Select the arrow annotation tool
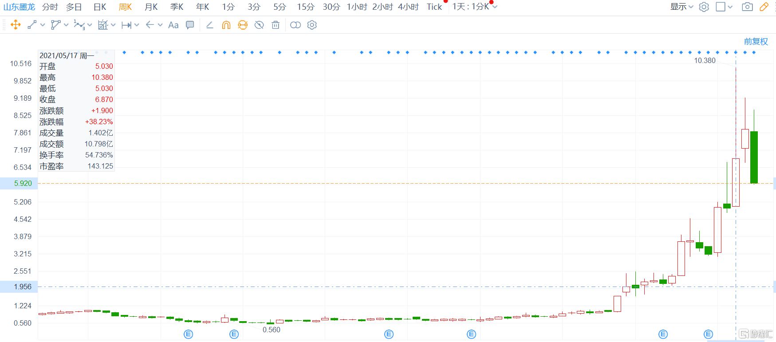The height and width of the screenshot is (342, 776). [x=150, y=25]
